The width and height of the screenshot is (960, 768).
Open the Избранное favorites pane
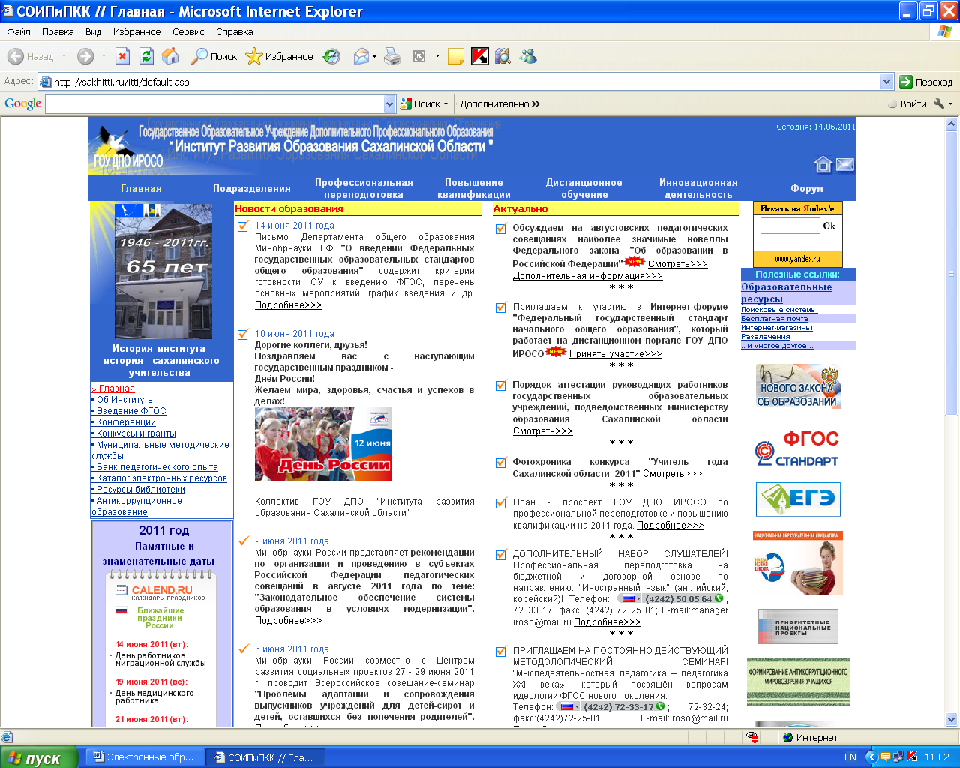pyautogui.click(x=280, y=56)
